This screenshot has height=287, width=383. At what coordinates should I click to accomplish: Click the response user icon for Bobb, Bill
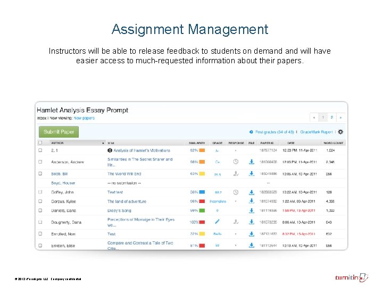tap(236, 173)
